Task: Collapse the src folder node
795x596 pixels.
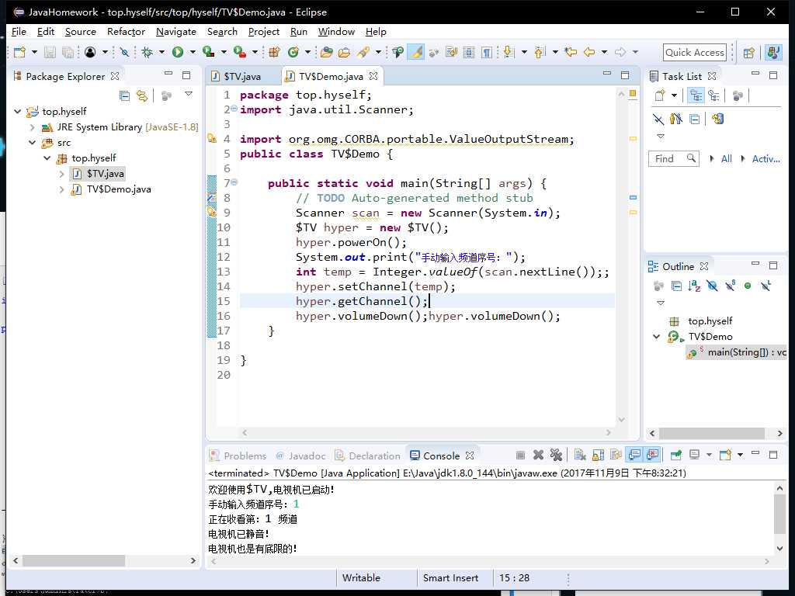Action: [x=33, y=143]
